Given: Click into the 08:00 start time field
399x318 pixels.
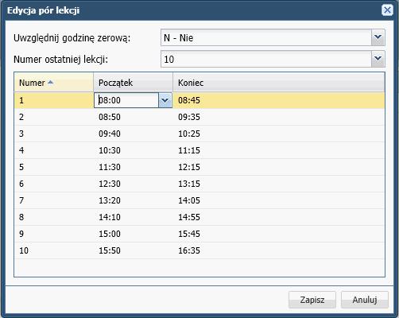Looking at the screenshot, I should [x=126, y=100].
